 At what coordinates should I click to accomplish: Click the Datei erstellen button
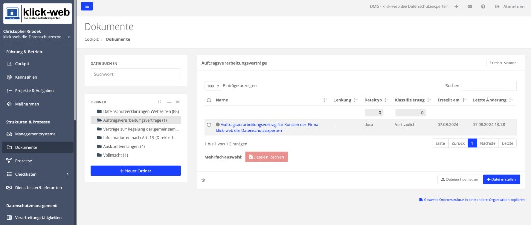pos(501,179)
